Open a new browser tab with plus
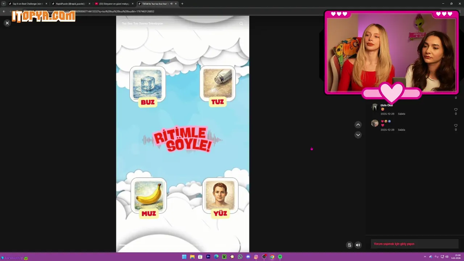The image size is (464, 261). [182, 4]
